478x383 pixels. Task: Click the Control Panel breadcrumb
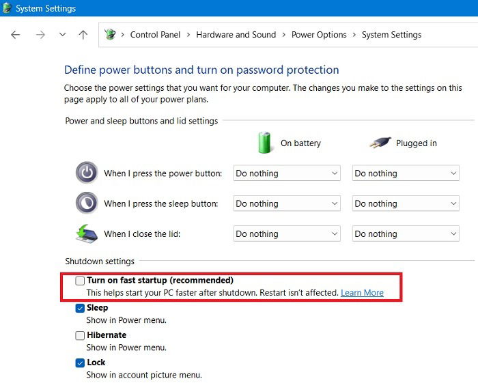156,35
